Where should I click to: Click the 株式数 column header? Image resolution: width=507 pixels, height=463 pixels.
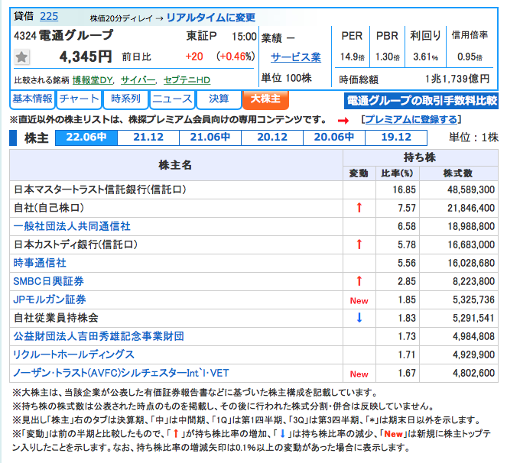pyautogui.click(x=458, y=173)
